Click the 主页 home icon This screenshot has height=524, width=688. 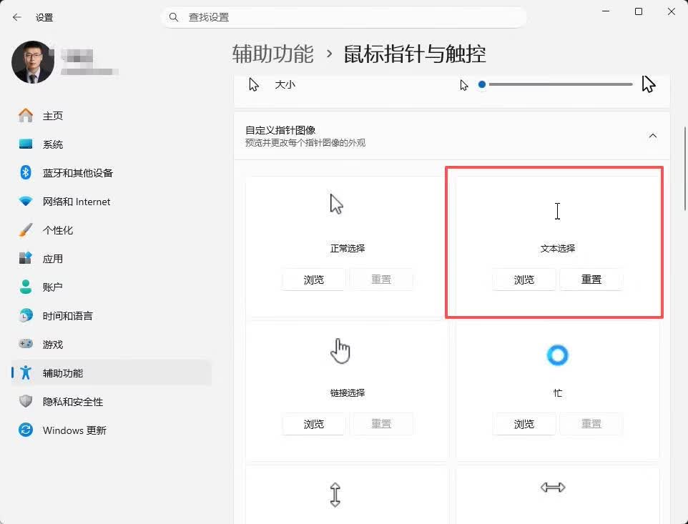[26, 116]
